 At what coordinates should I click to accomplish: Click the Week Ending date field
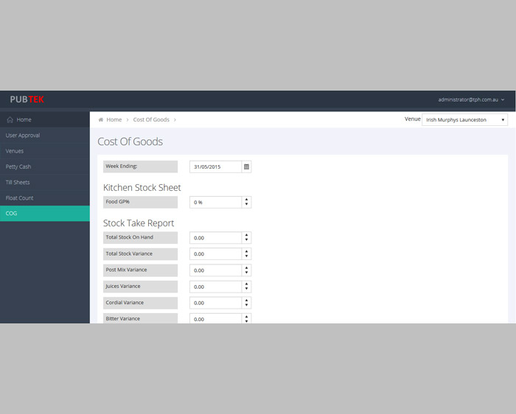215,167
